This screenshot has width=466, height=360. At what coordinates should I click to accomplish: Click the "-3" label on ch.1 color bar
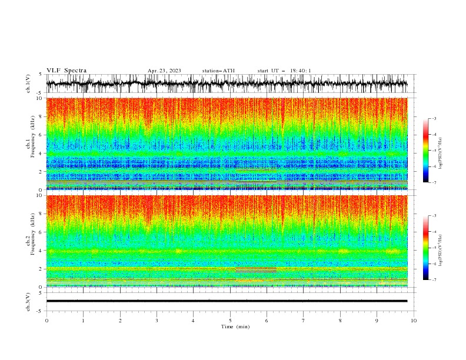434,118
